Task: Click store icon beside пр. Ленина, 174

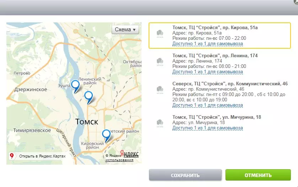Action: [160, 62]
